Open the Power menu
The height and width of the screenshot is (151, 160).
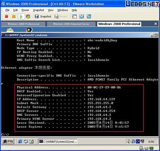(25, 10)
